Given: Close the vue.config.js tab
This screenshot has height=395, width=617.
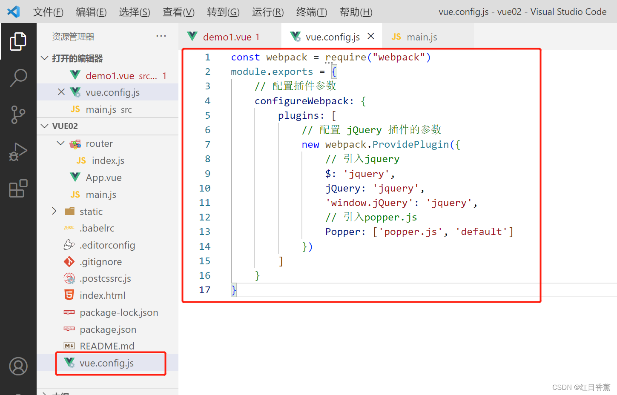Looking at the screenshot, I should click(370, 36).
